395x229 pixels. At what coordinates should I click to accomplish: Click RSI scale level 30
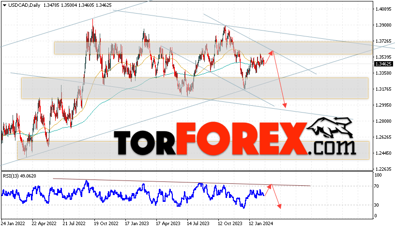376,205
